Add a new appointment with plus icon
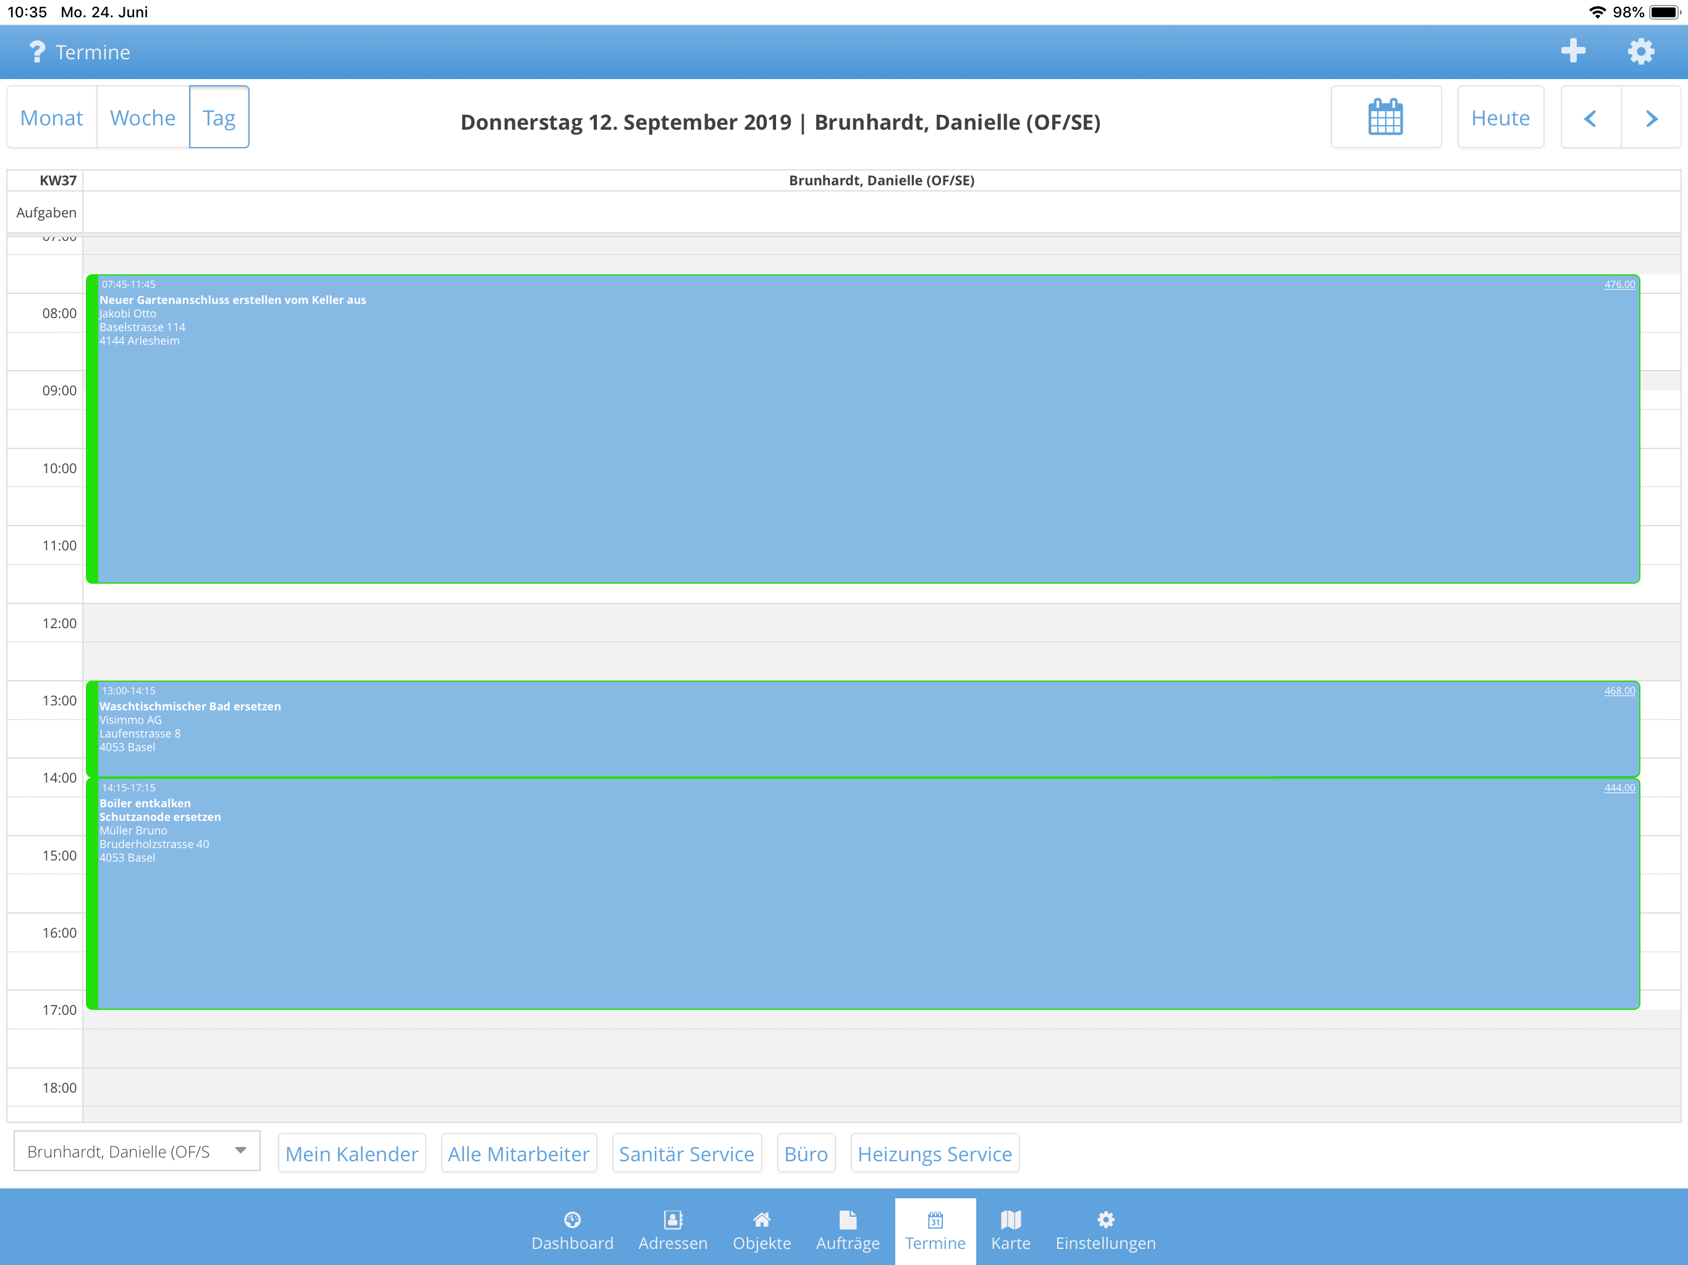1688x1265 pixels. (x=1573, y=51)
